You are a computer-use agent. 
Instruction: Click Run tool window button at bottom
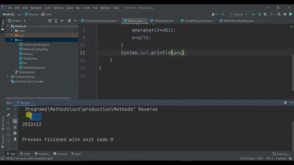point(11,154)
